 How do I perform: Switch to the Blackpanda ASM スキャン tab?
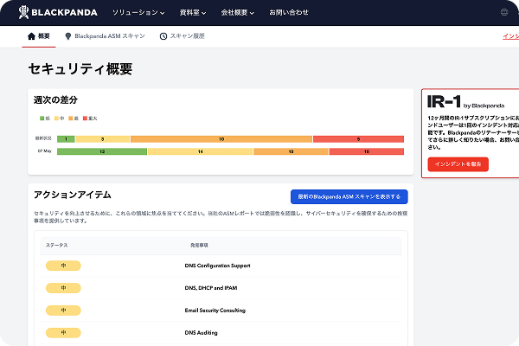point(105,36)
